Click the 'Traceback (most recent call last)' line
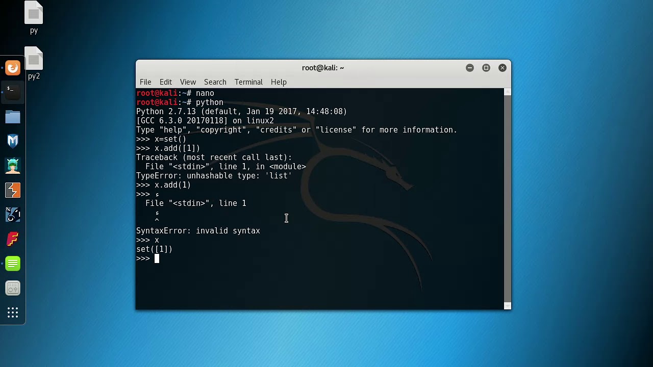653x367 pixels. pos(214,158)
